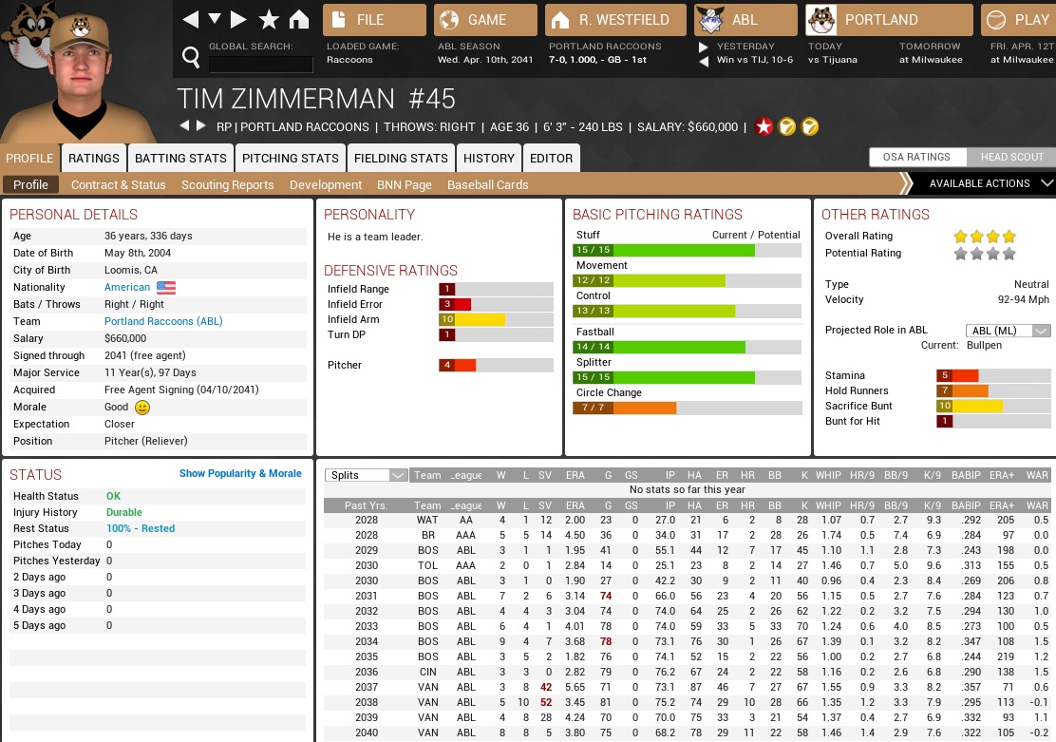
Task: Switch to the FIELDING STATS tab
Action: [401, 158]
